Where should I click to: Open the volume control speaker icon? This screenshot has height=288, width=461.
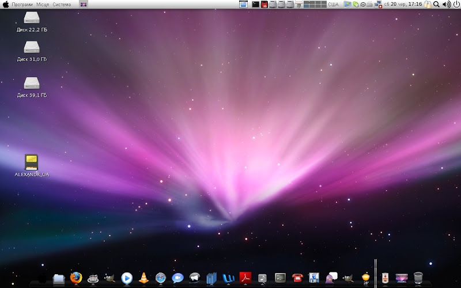446,4
